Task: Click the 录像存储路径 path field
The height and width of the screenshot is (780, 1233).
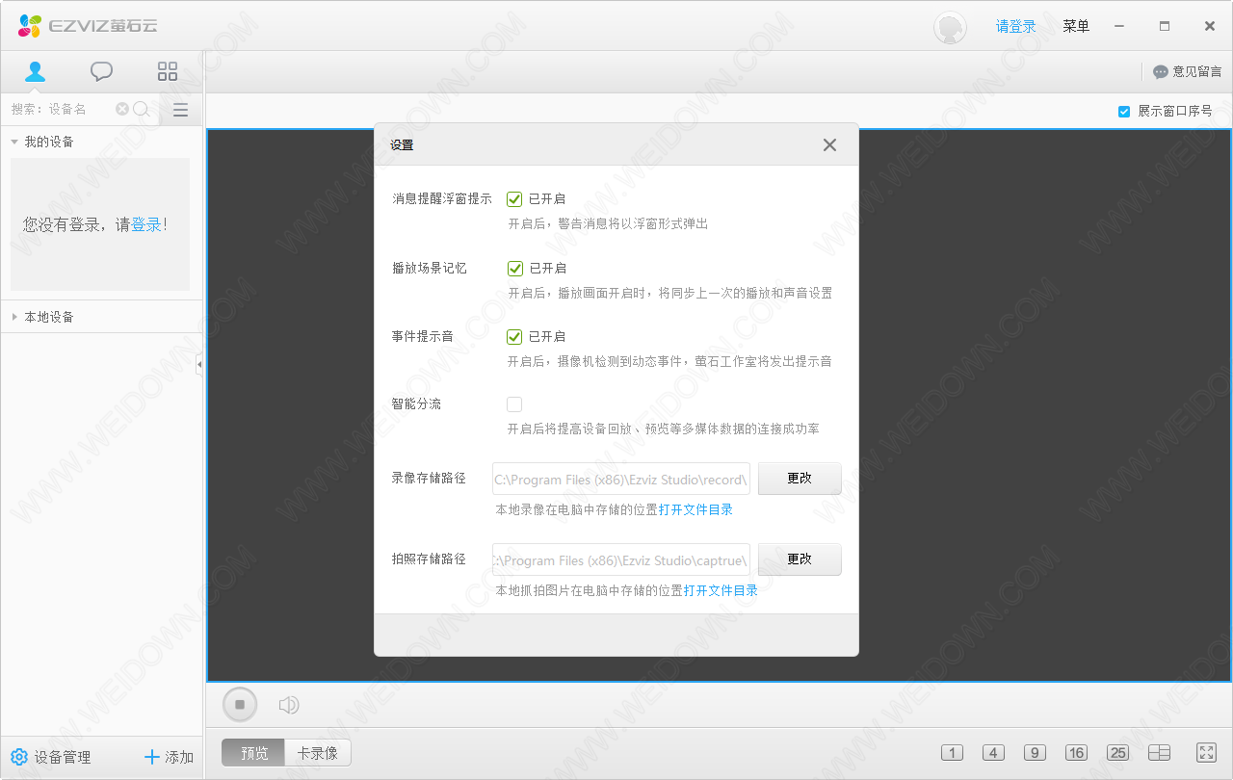Action: coord(621,479)
